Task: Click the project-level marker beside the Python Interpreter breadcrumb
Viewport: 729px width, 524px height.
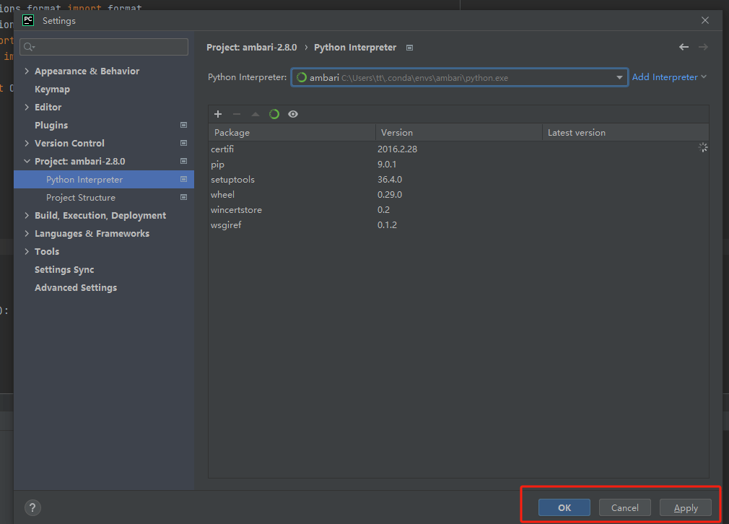Action: tap(409, 48)
